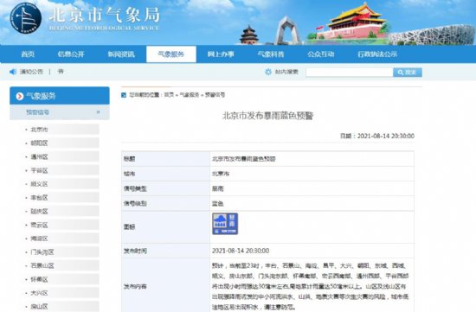
Task: Open the 首页 navigation tab
Action: (28, 54)
